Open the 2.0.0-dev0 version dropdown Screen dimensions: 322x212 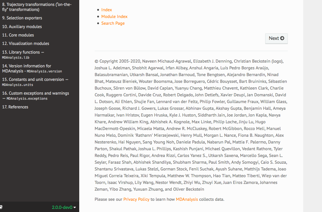pyautogui.click(x=64, y=207)
